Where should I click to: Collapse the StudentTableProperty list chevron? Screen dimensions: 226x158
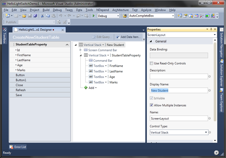click(67, 44)
